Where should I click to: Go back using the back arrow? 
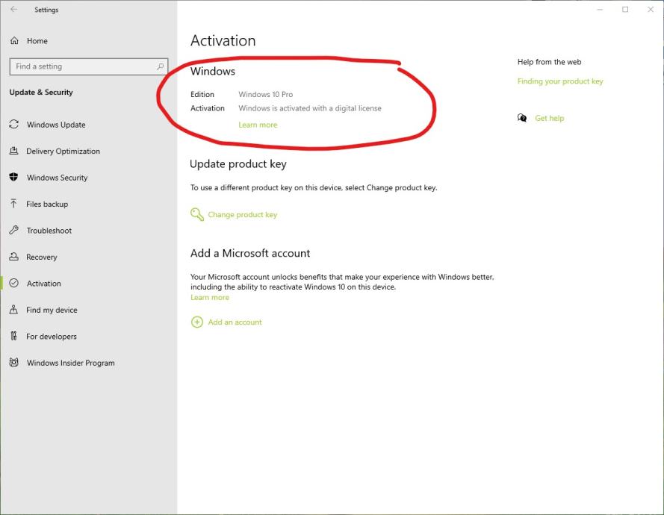pos(13,10)
